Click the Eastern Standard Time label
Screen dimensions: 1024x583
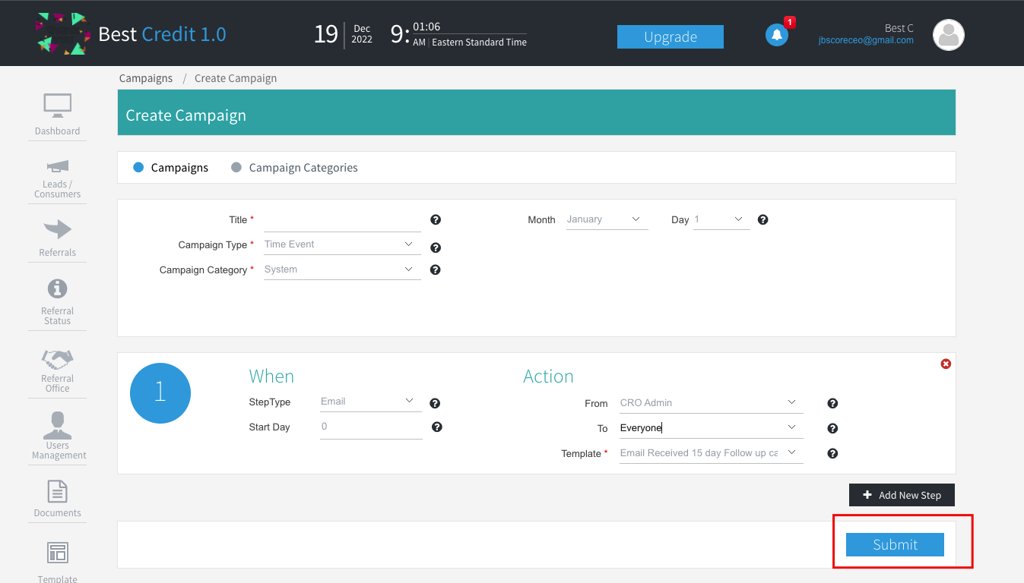coord(479,43)
